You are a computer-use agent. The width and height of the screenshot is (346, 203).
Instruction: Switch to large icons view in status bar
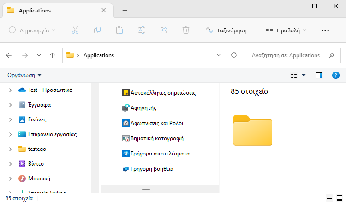coord(340,198)
